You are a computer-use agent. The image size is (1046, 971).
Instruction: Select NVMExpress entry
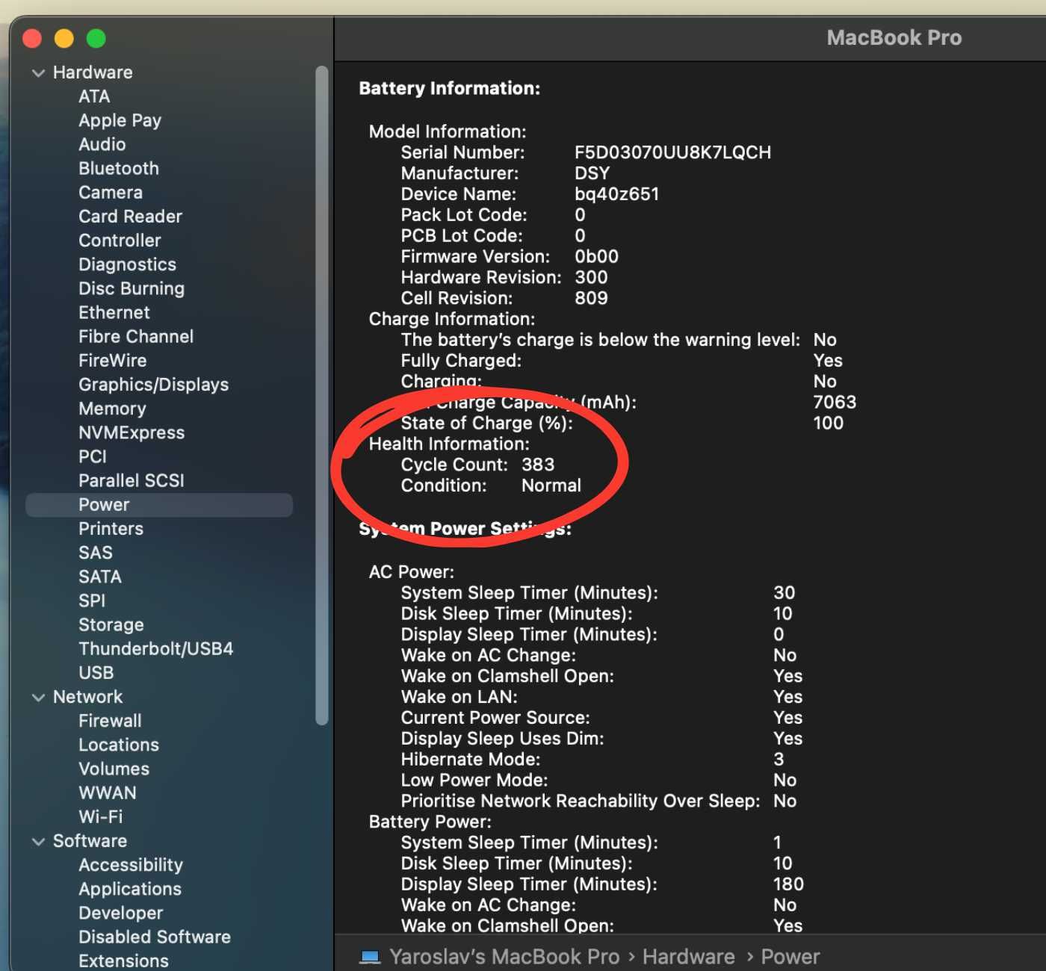pyautogui.click(x=131, y=432)
